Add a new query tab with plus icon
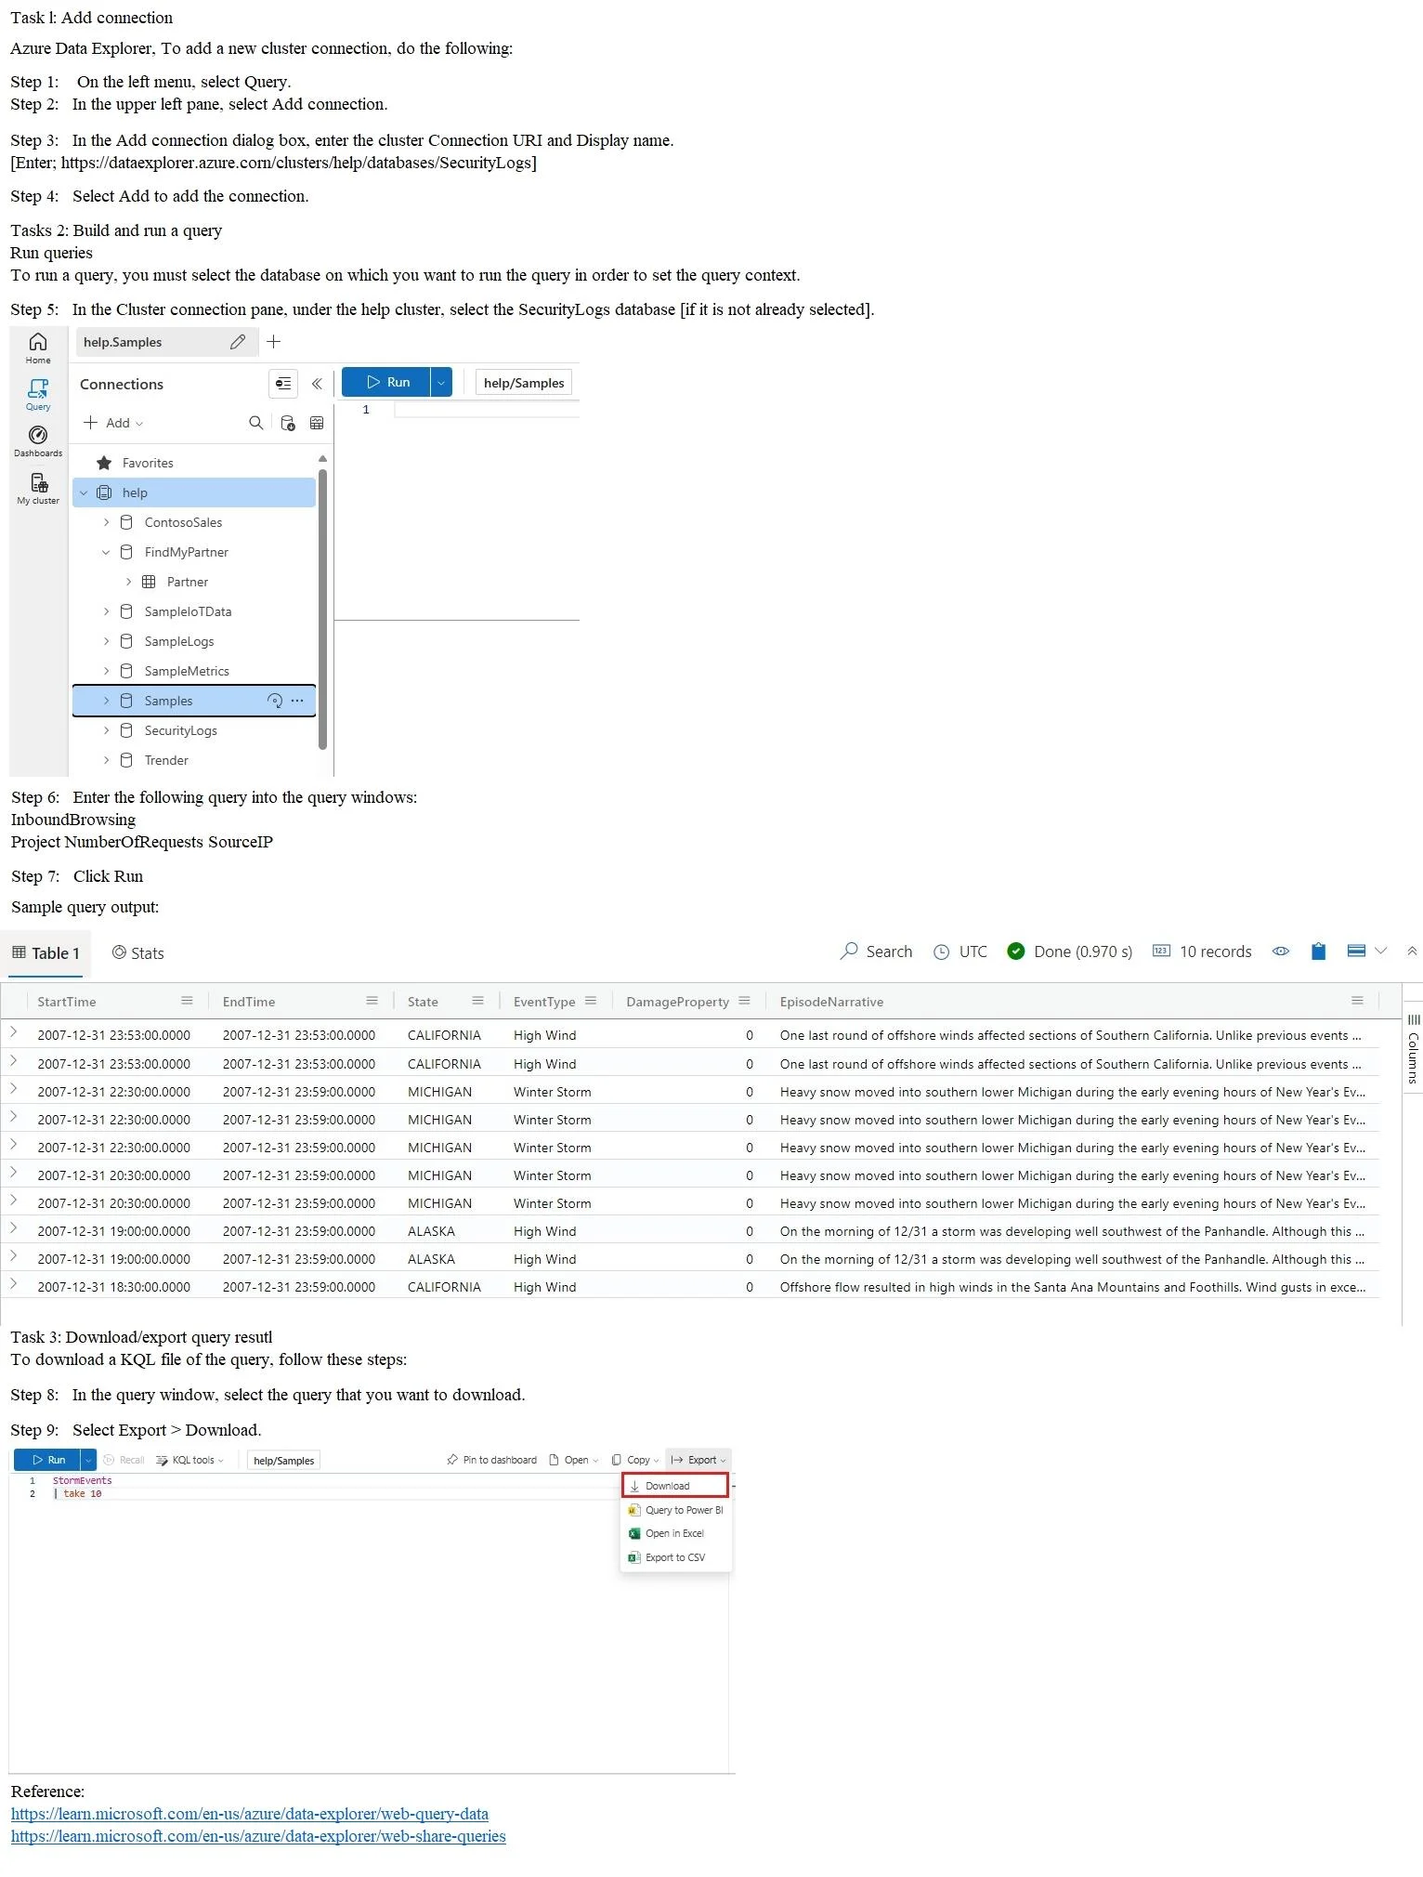 (273, 342)
